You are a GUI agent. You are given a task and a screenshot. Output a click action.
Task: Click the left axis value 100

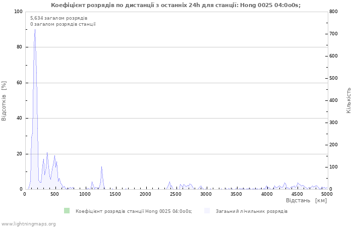[19, 12]
